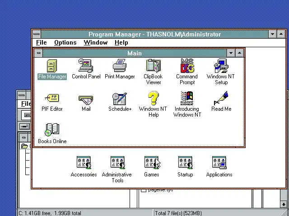Maximize the Main group window
Screen dimensions: 289x216
[239, 53]
